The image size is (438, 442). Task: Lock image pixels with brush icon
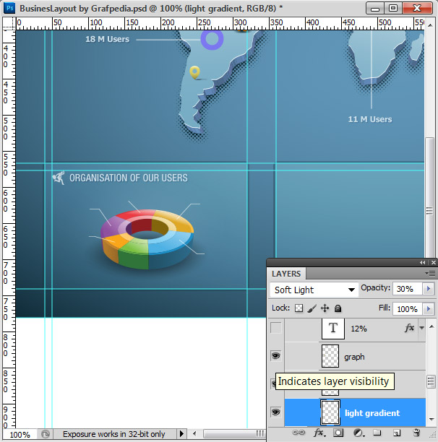[312, 308]
